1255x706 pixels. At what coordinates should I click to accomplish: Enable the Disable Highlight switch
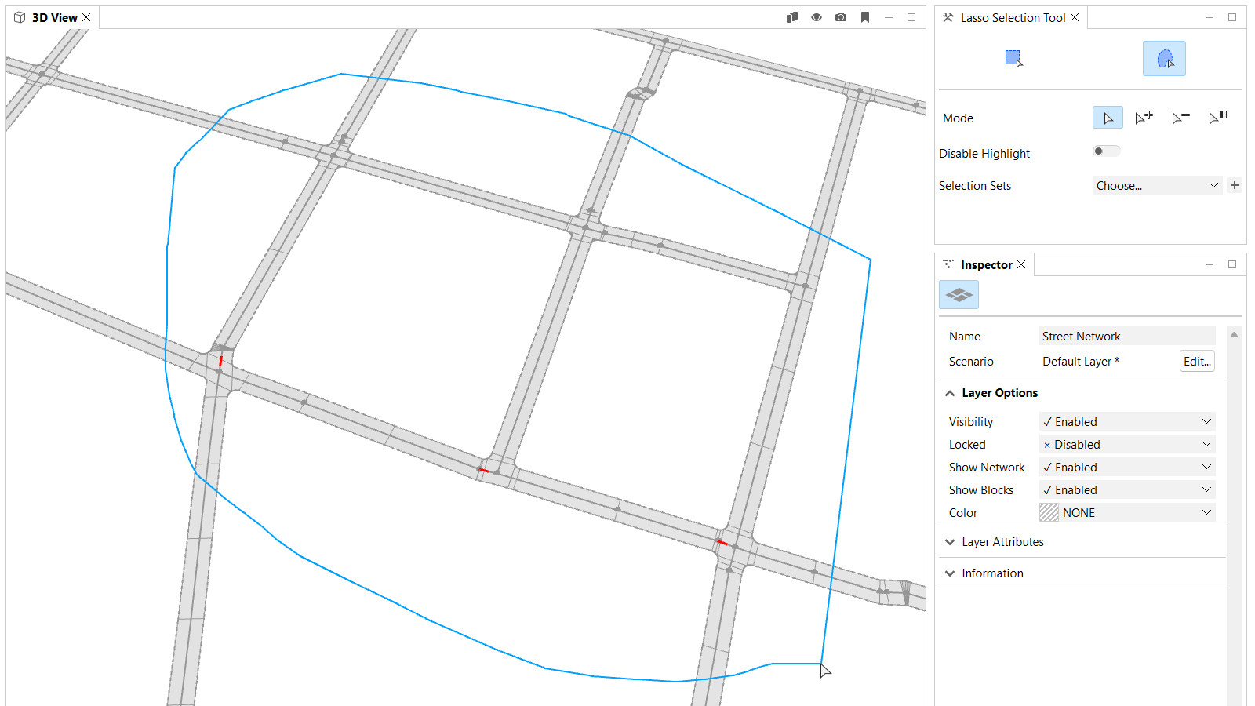(1105, 151)
